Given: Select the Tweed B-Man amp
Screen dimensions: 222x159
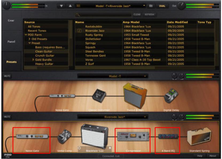Looking at the screenshot, I should click(135, 95).
